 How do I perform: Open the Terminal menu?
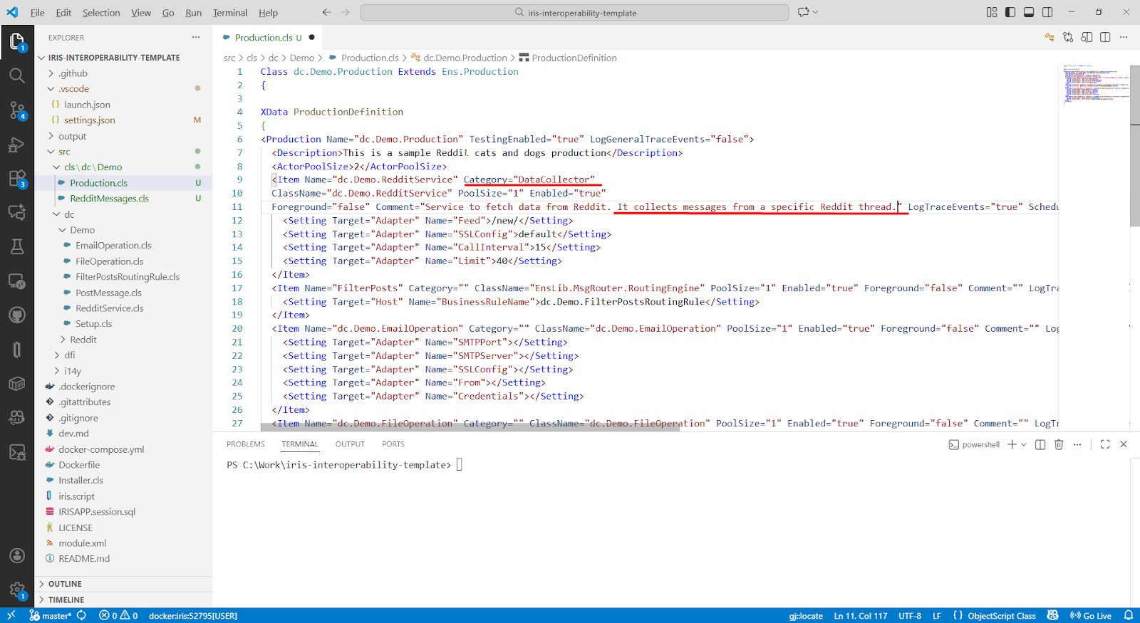(229, 13)
